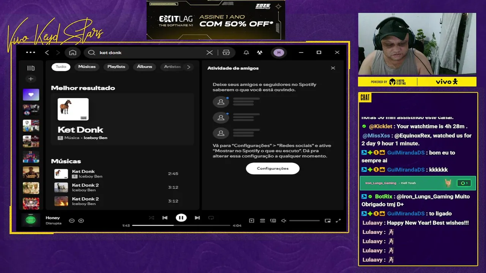Click GuiMirandaDS username on 'to ligado' message
Viewport: 486px width, 273px height.
pyautogui.click(x=406, y=213)
